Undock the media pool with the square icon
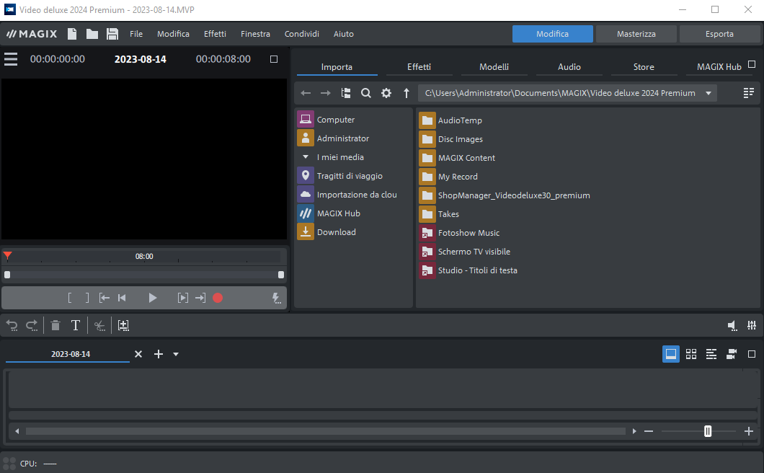This screenshot has height=473, width=764. tap(752, 64)
